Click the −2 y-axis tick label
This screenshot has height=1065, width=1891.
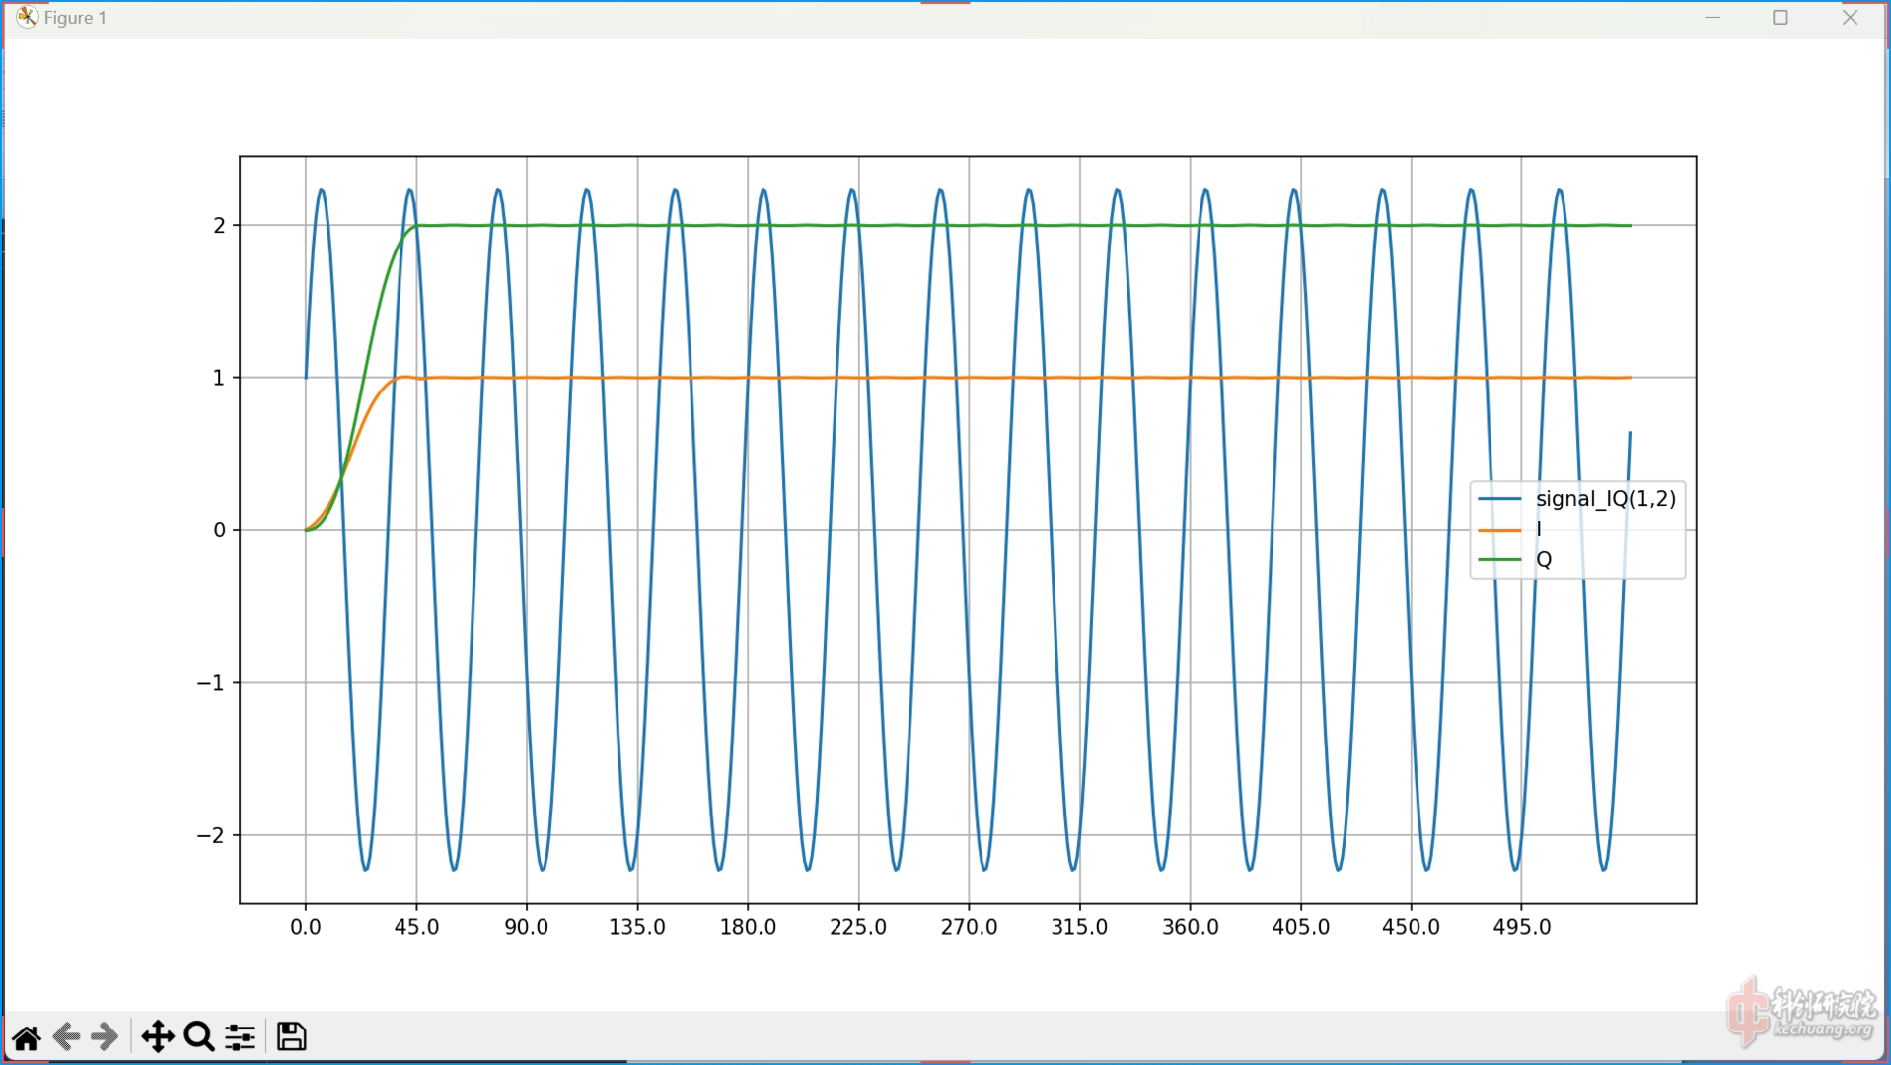click(x=211, y=836)
